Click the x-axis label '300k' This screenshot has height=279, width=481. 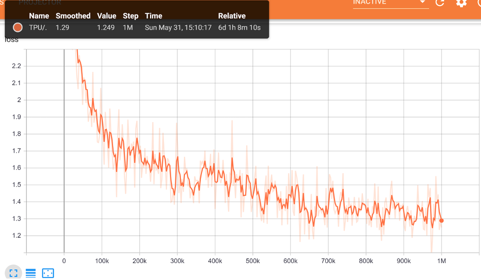click(177, 261)
